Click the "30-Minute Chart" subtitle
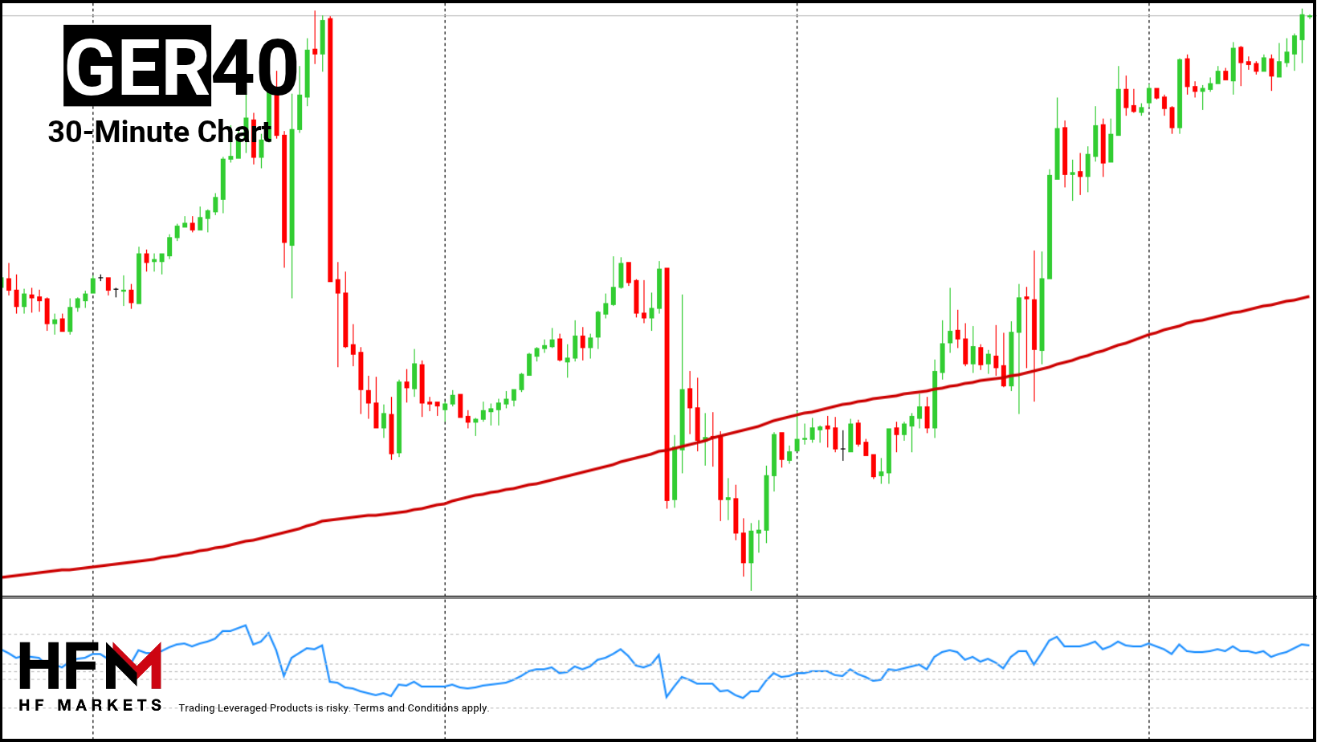This screenshot has width=1317, height=742. (x=160, y=132)
